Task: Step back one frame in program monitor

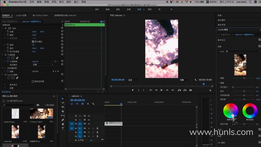Action: [156, 90]
